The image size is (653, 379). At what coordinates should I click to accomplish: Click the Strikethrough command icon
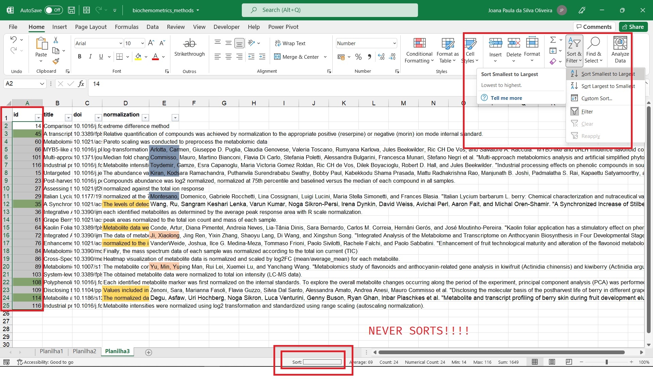point(189,43)
